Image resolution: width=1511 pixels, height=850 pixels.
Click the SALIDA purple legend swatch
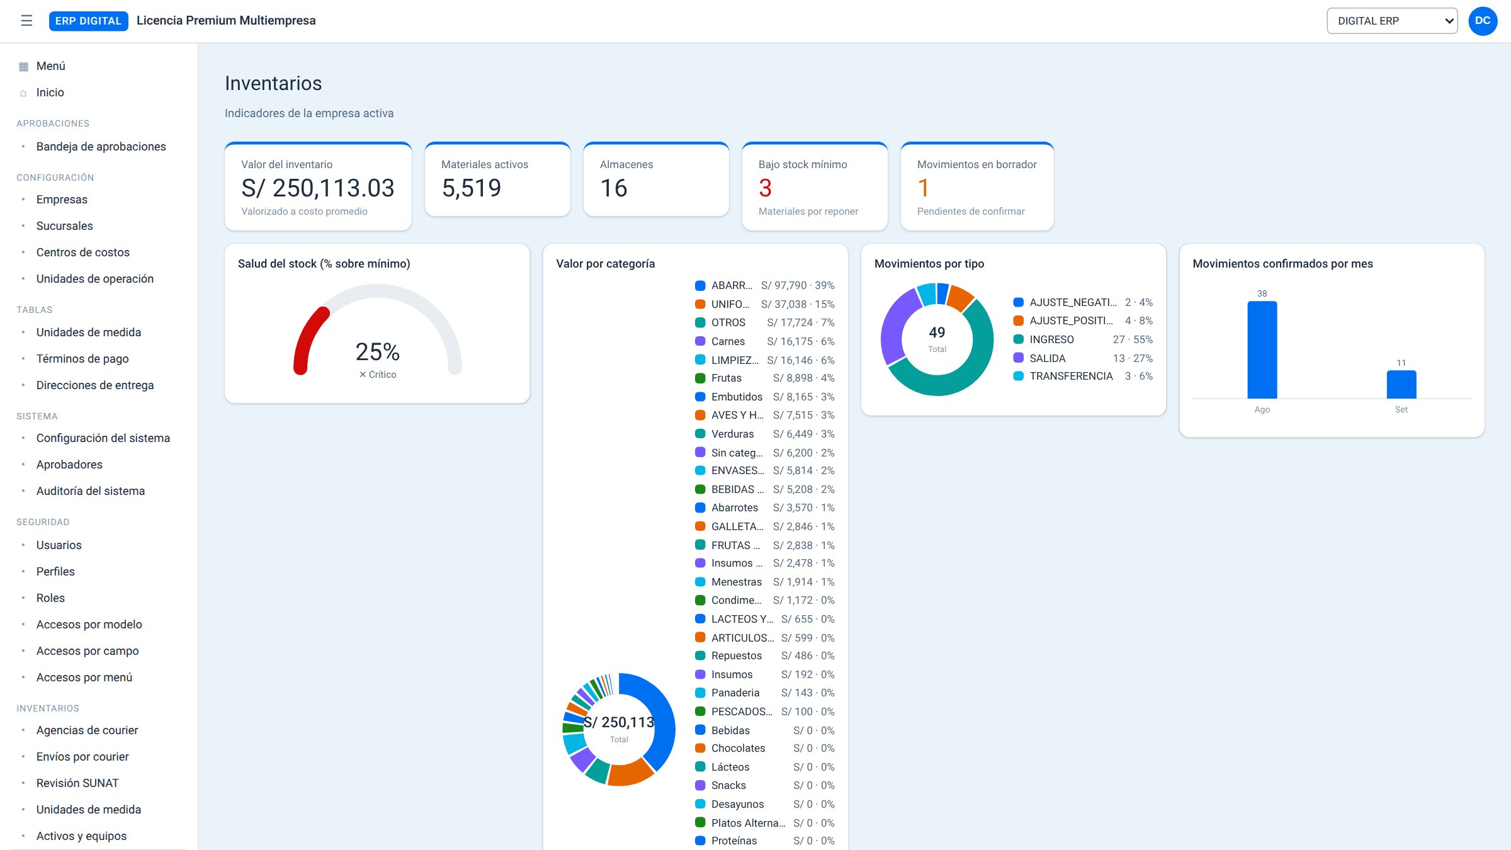pos(1018,358)
